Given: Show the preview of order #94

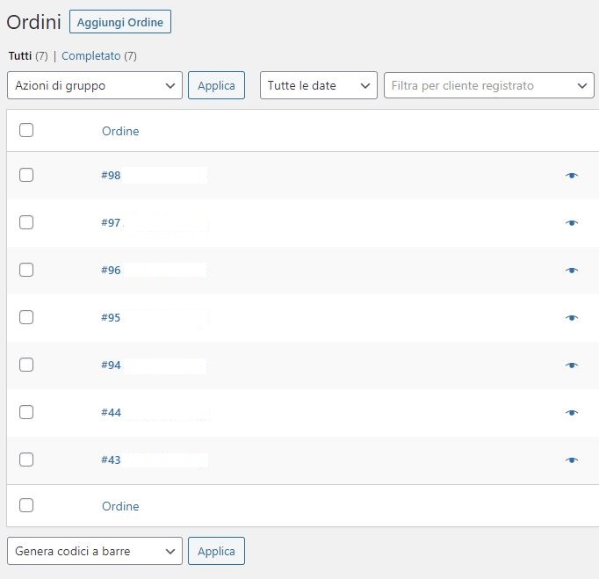Looking at the screenshot, I should [x=572, y=365].
